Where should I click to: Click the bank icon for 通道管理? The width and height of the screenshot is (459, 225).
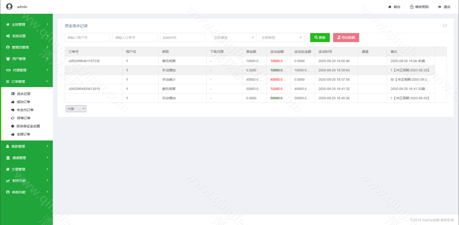[x=8, y=158]
